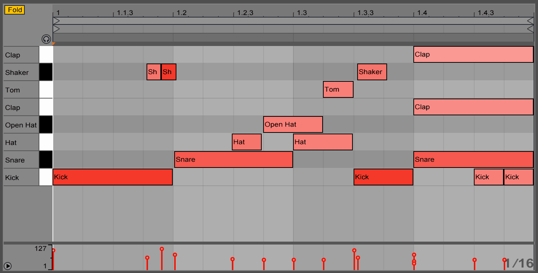Toggle the headphone MIDI preview icon
Screen dimensions: 538x273
tap(46, 39)
